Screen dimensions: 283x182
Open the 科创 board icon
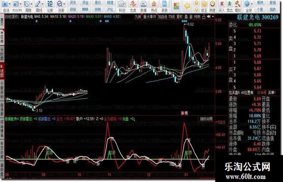pyautogui.click(x=122, y=4)
